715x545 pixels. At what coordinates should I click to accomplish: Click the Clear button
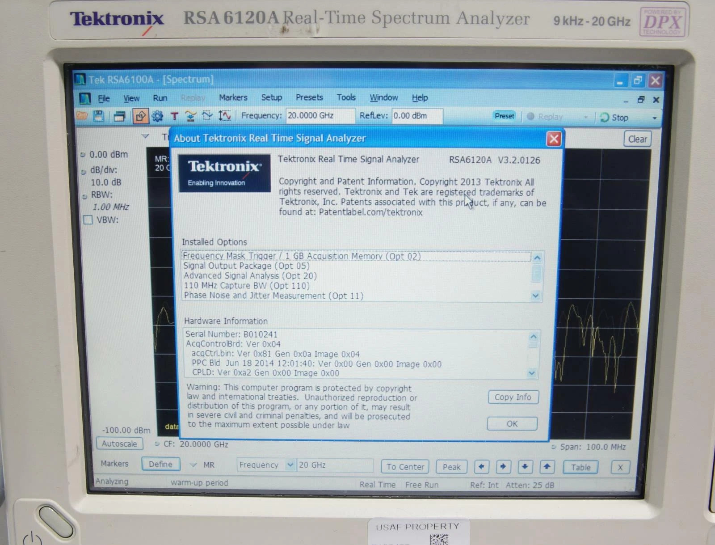coord(637,139)
